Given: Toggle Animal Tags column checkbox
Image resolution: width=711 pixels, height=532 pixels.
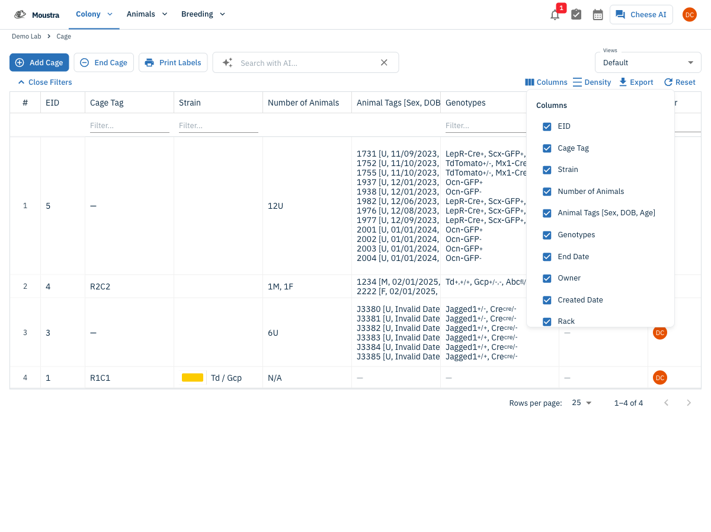Looking at the screenshot, I should pos(547,213).
